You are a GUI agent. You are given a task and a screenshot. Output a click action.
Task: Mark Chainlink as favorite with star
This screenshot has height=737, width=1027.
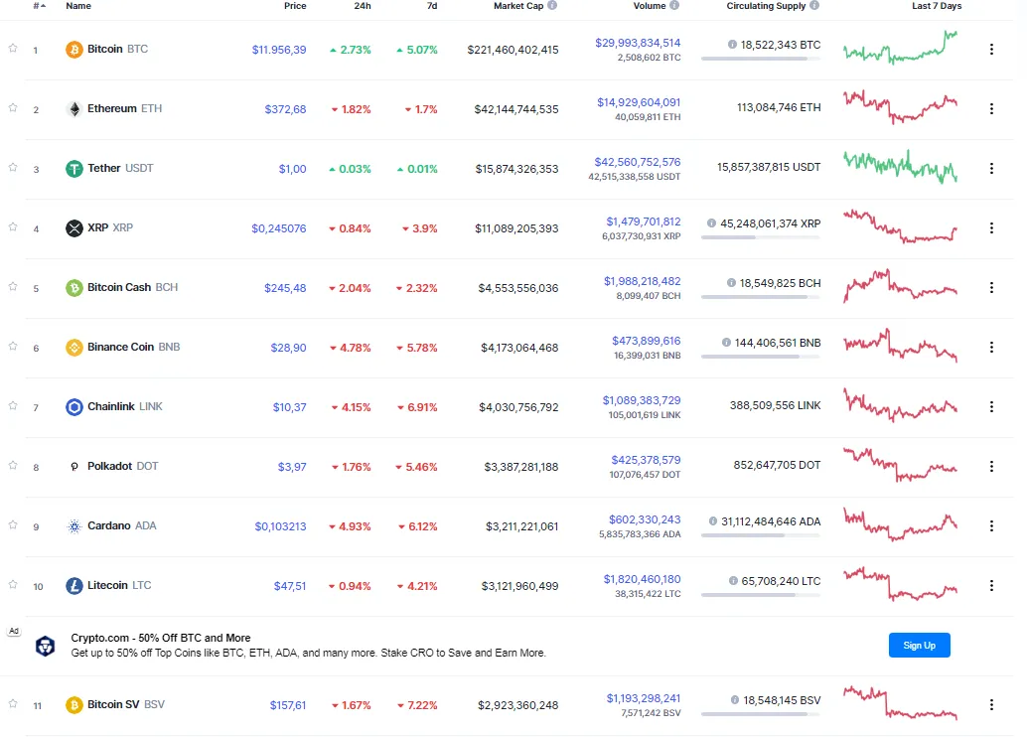click(13, 405)
